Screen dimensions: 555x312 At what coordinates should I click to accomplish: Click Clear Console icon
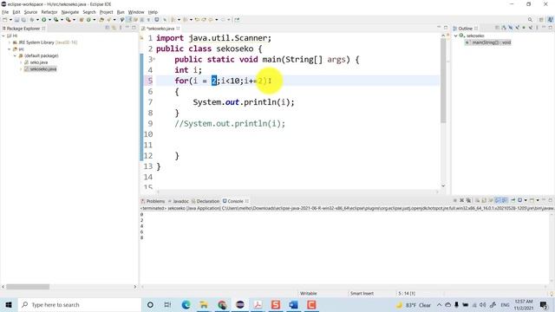pyautogui.click(x=477, y=200)
